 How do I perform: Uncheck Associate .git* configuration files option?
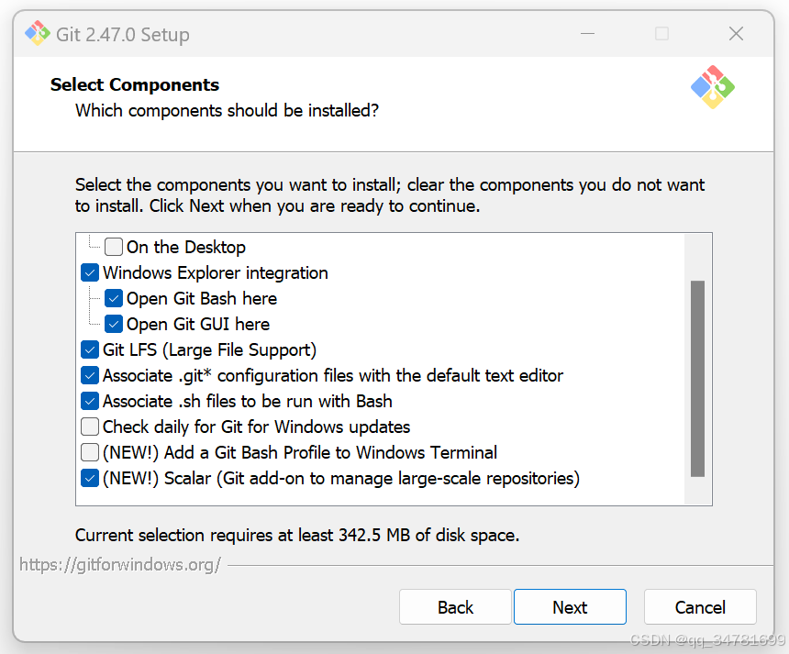point(90,375)
